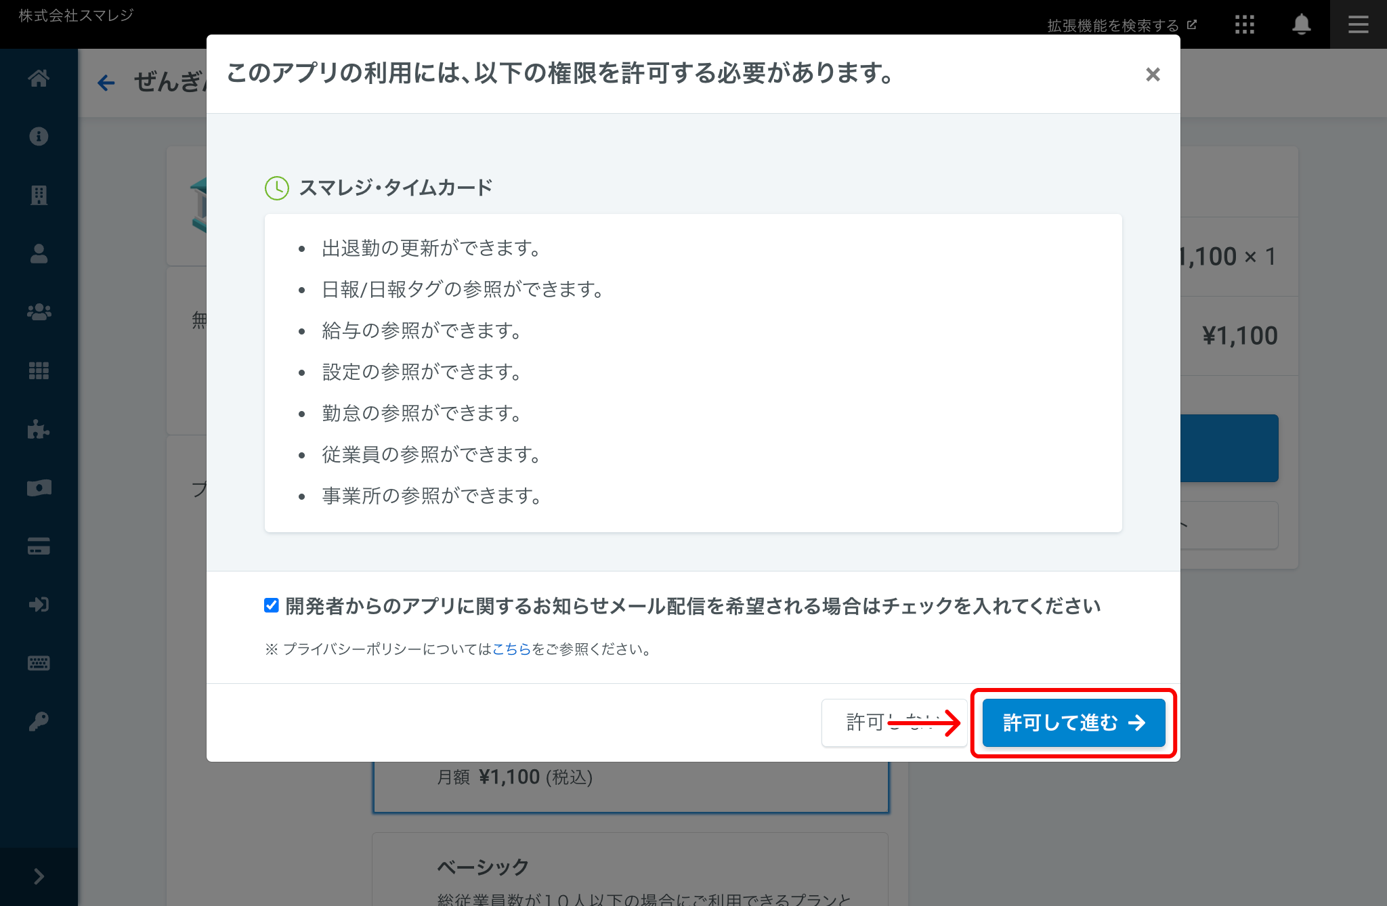Open the info icon in sidebar
The width and height of the screenshot is (1387, 906).
point(39,136)
